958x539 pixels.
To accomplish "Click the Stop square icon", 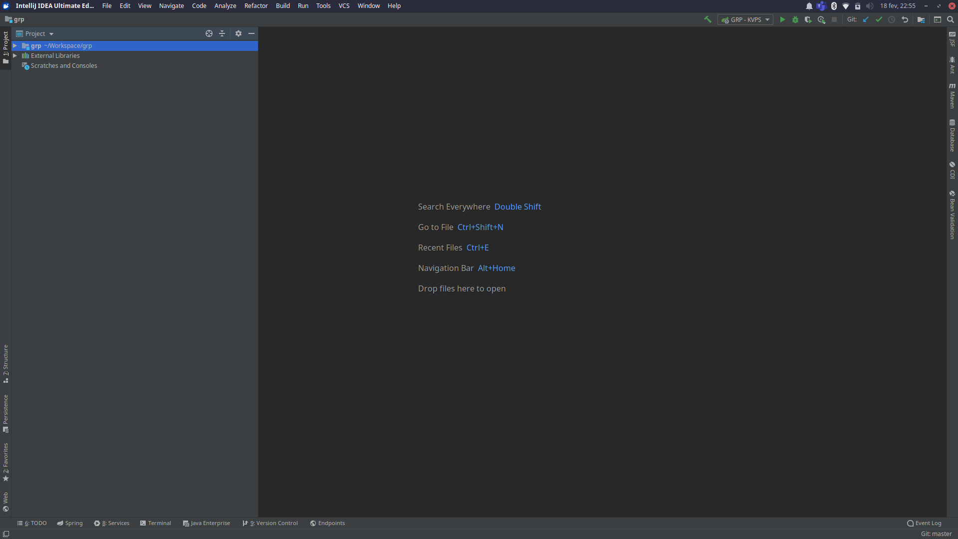I will (834, 19).
